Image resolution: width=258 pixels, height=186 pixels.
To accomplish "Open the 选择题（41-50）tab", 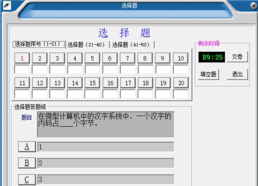I will coord(131,45).
